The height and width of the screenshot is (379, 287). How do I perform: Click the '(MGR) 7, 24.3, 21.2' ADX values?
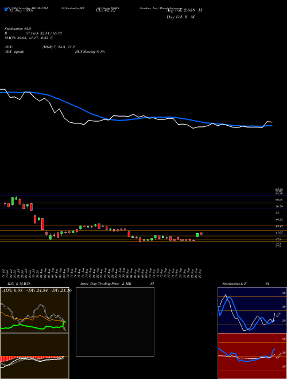tap(59, 47)
